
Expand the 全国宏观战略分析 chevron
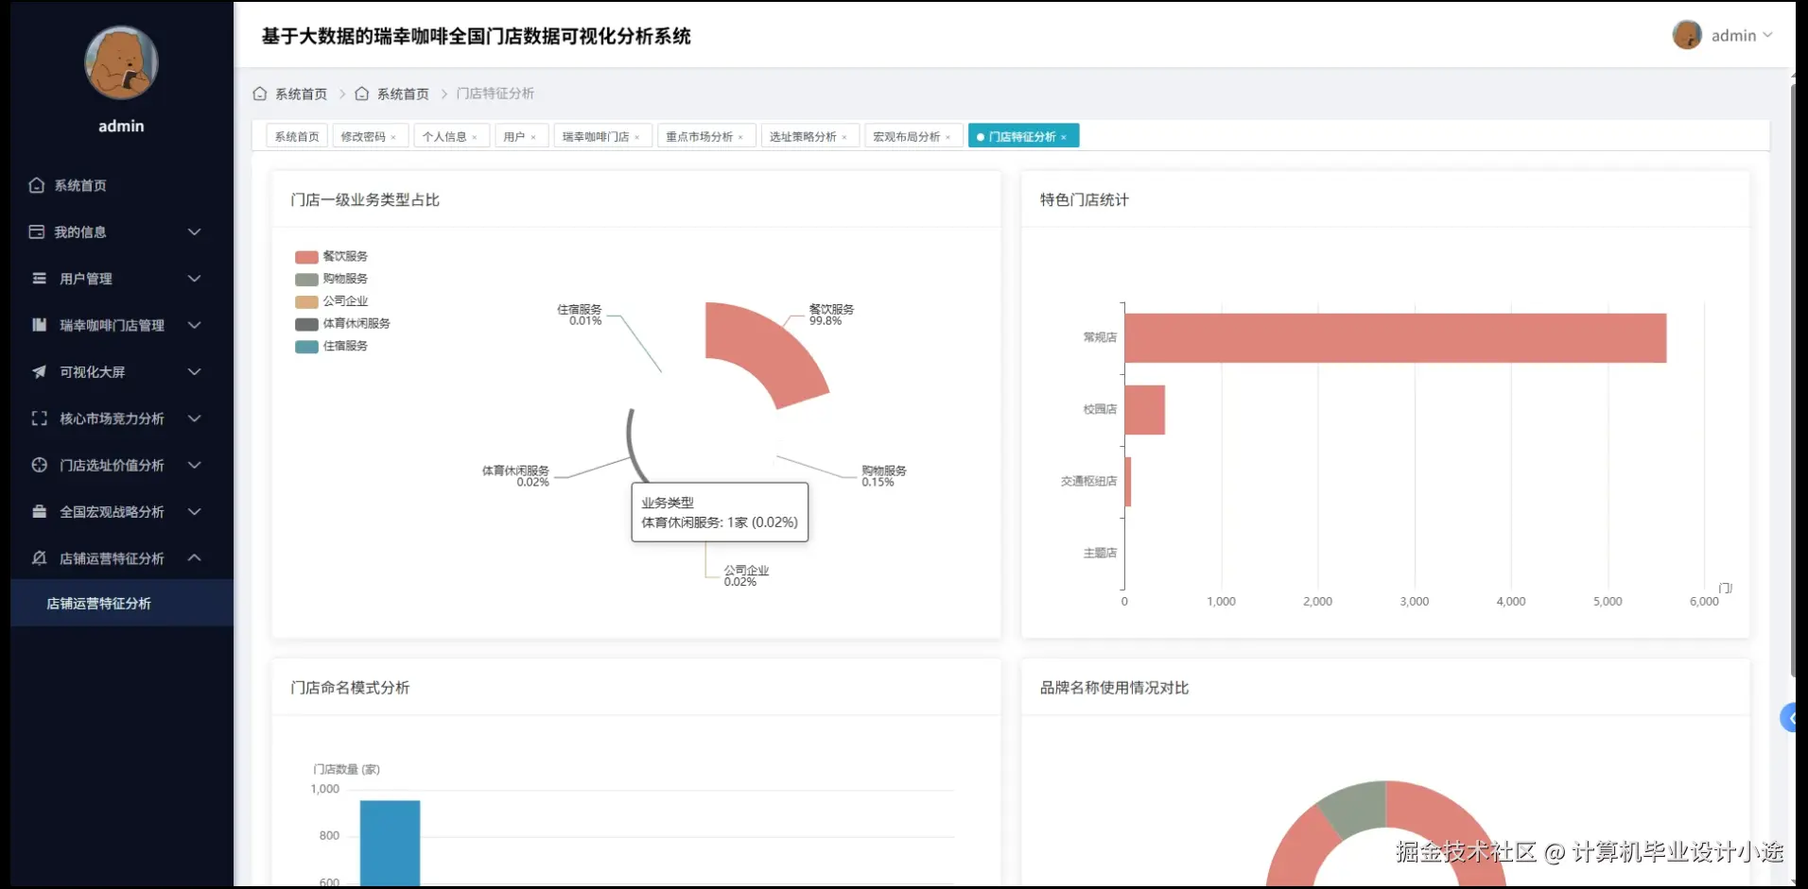(x=194, y=511)
